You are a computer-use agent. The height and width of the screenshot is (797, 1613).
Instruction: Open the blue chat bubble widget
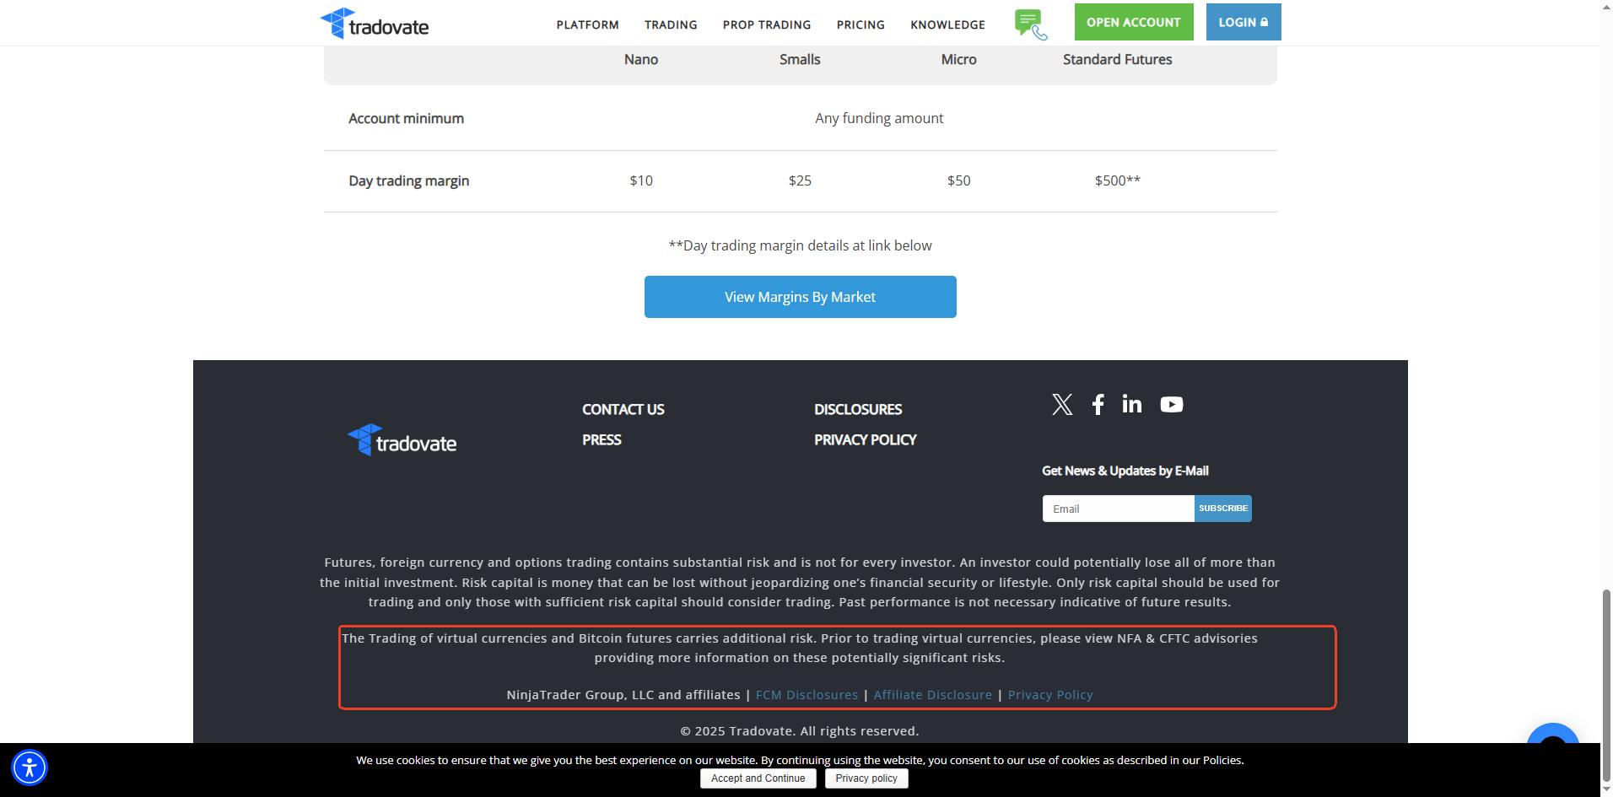[1553, 734]
